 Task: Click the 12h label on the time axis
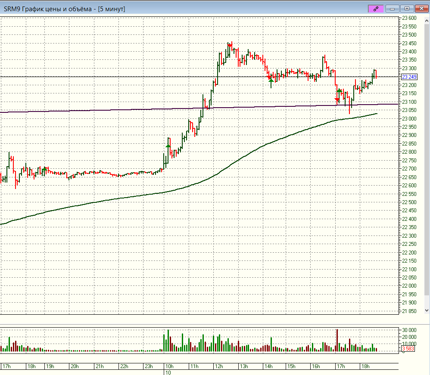click(x=219, y=366)
